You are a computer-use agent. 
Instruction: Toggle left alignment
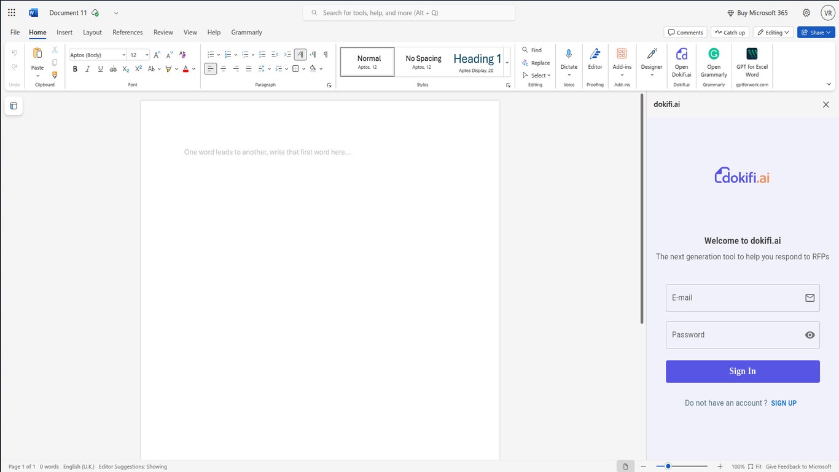210,69
